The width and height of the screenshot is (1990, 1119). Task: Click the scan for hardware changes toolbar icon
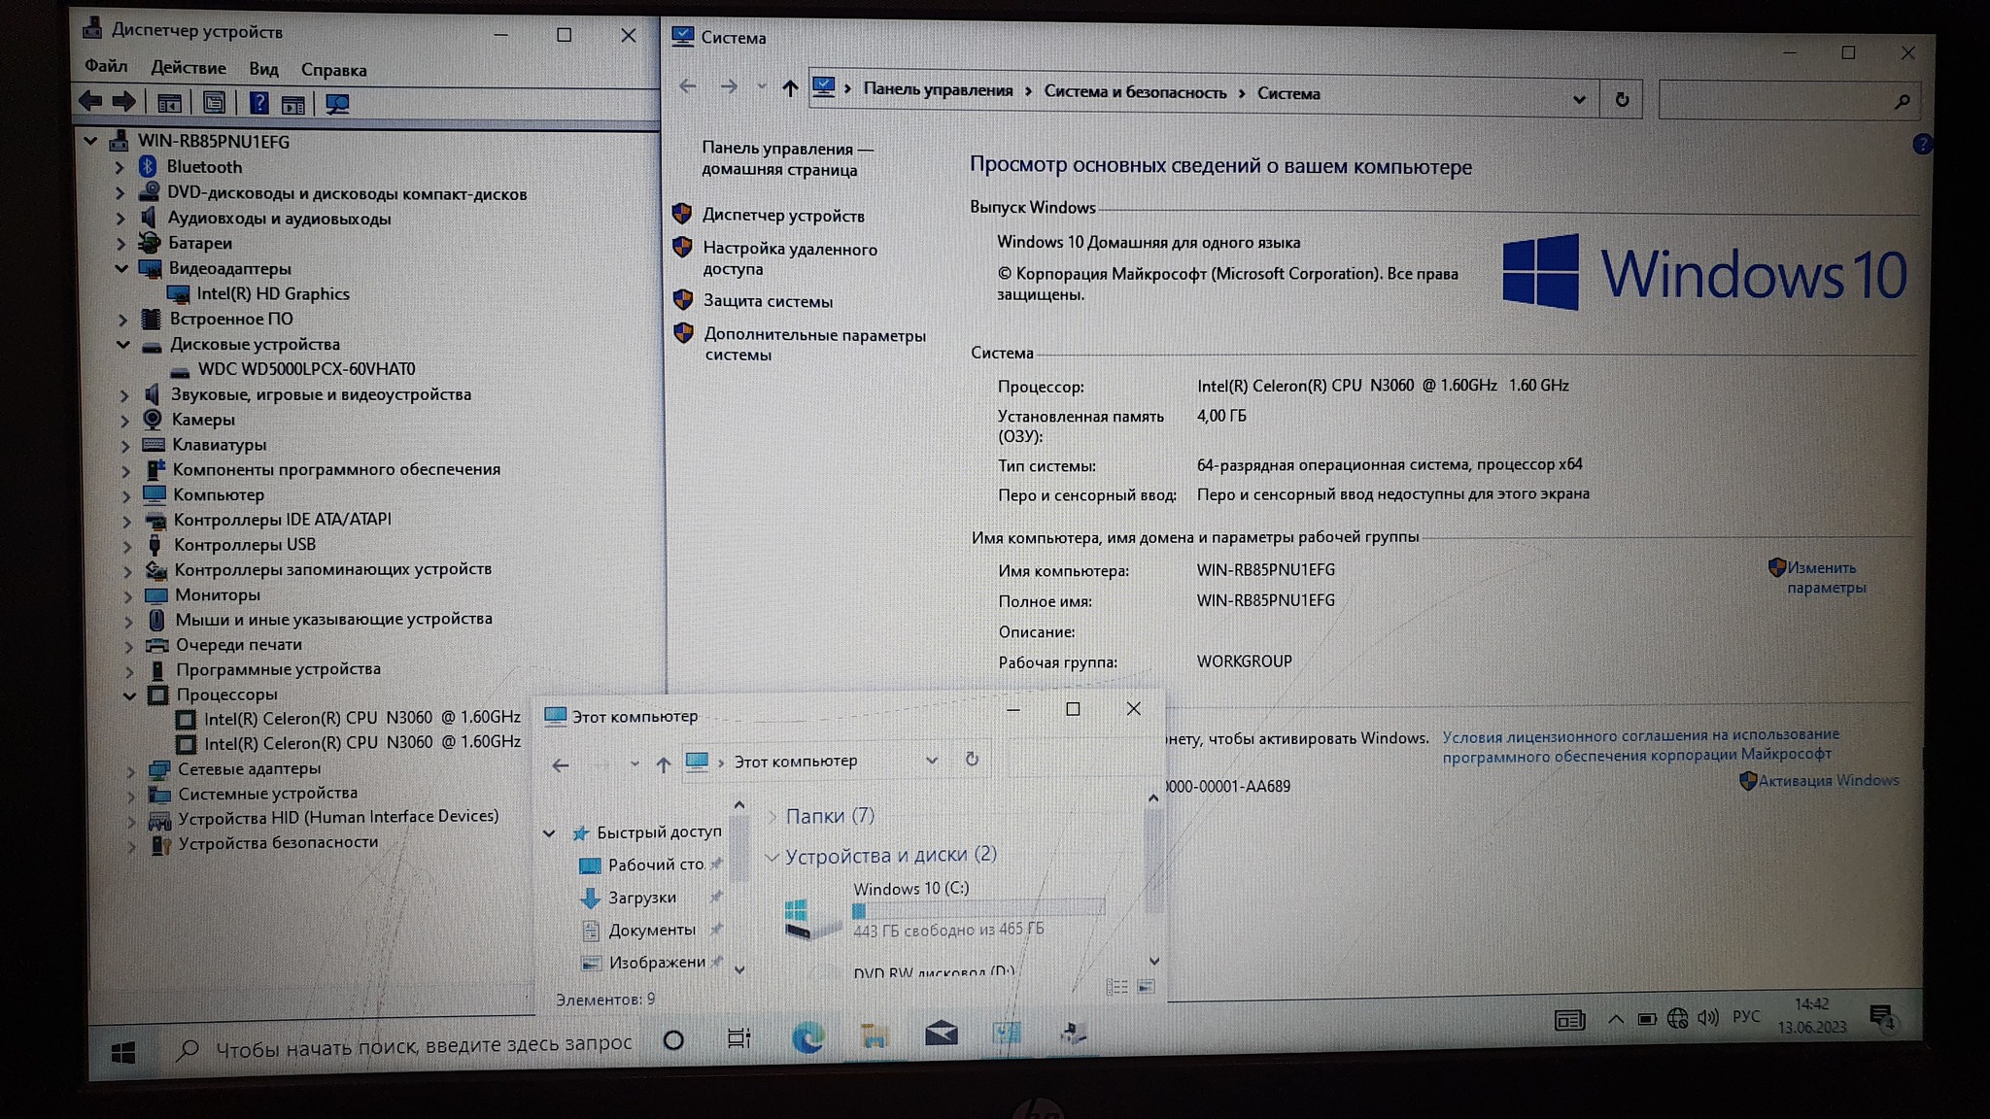coord(337,104)
